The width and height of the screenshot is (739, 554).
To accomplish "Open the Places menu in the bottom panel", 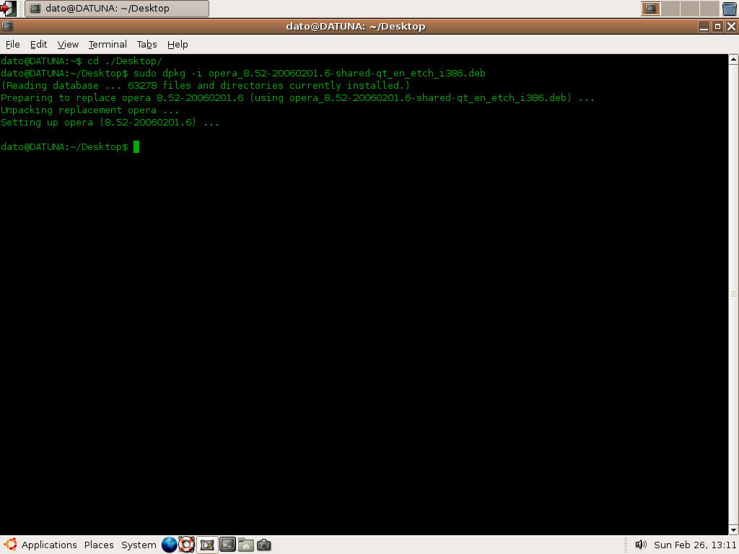I will coord(99,545).
